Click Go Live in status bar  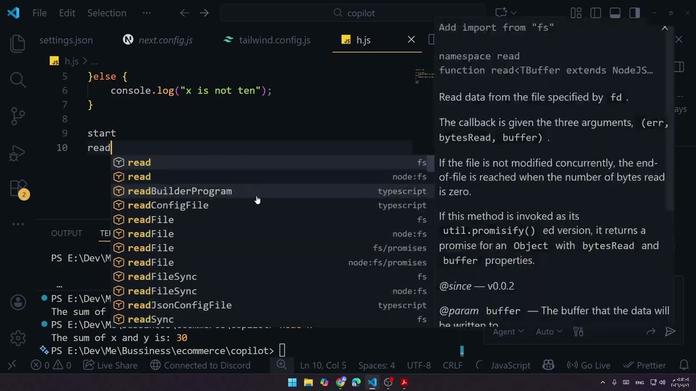(x=588, y=365)
